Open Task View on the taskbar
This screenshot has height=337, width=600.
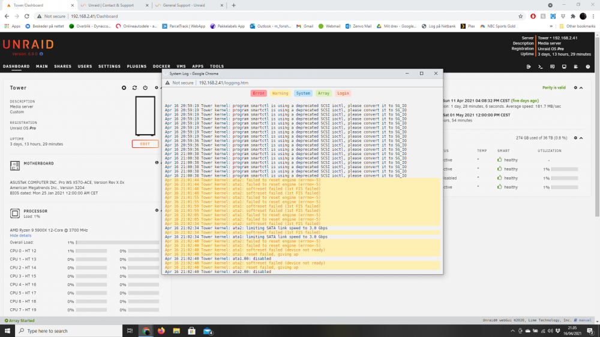[x=130, y=331]
